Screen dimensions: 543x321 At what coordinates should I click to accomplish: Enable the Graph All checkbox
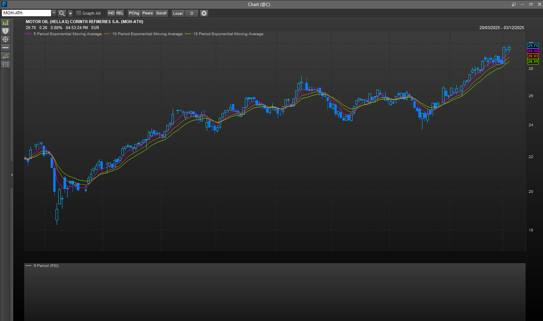(79, 13)
